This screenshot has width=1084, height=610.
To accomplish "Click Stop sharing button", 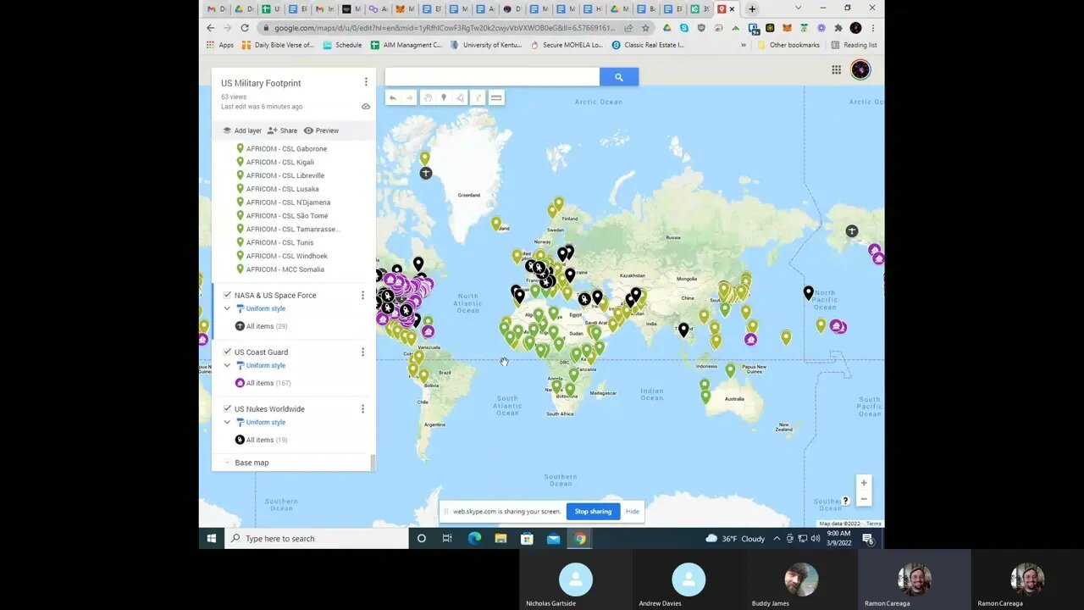I will (x=593, y=512).
